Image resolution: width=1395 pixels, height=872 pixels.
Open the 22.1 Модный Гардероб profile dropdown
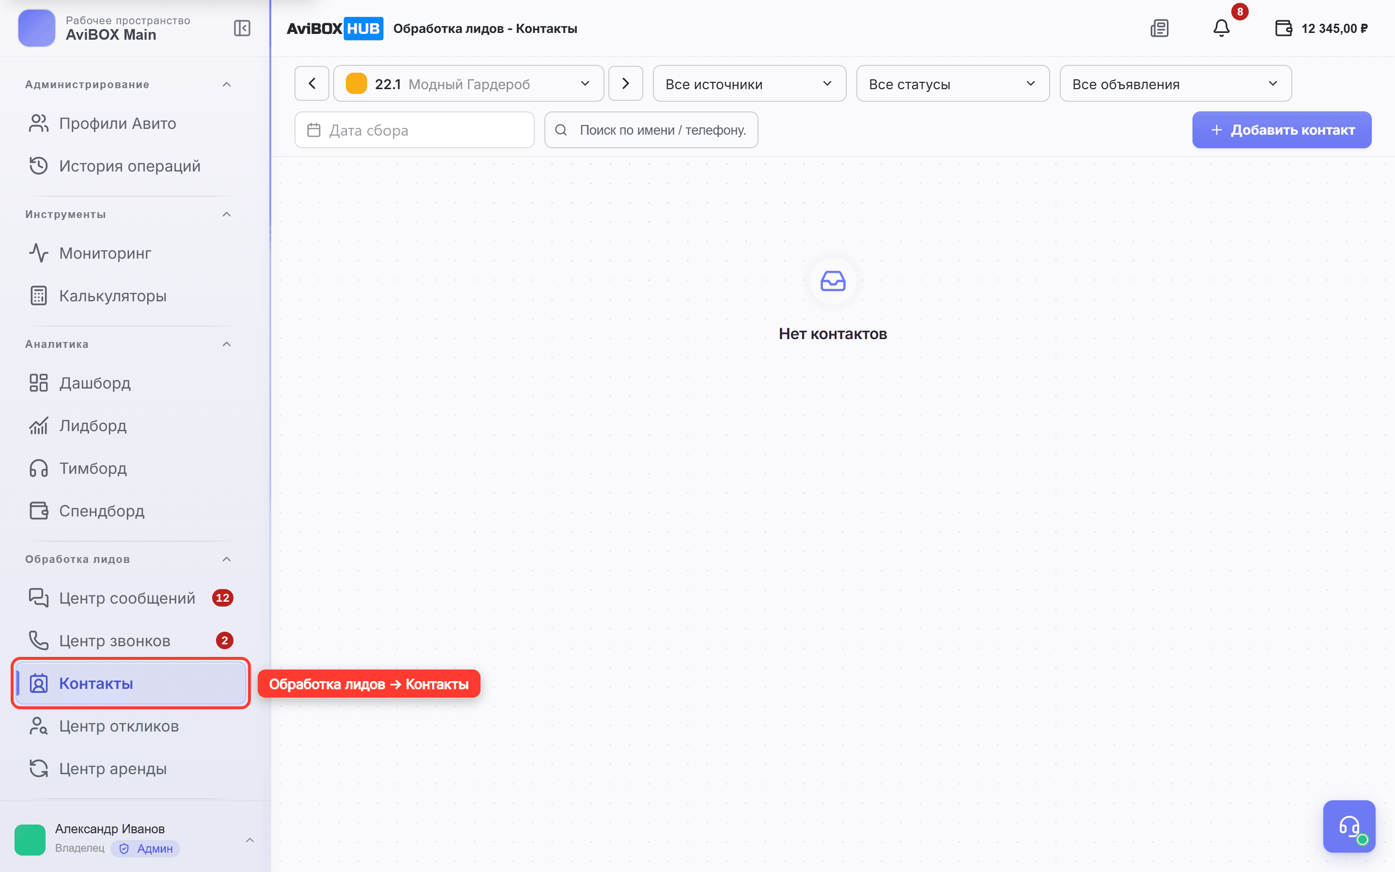click(469, 84)
